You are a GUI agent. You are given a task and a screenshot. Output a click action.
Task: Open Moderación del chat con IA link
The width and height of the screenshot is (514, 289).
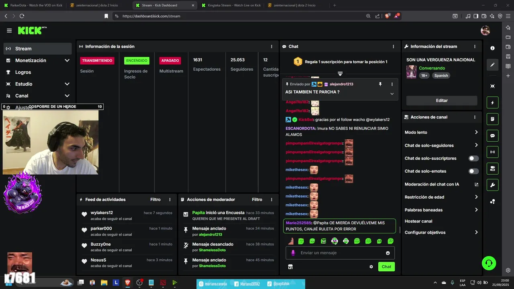(x=442, y=184)
